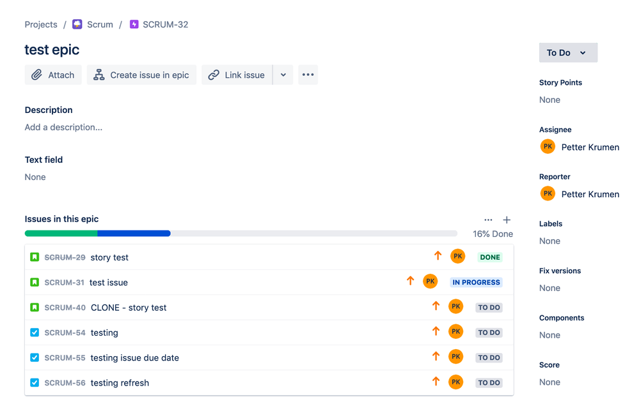Edit the Labels None value
This screenshot has height=404, width=639.
pyautogui.click(x=549, y=241)
